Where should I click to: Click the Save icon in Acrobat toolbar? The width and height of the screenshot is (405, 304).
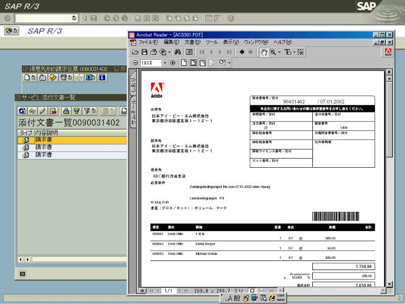[x=144, y=52]
